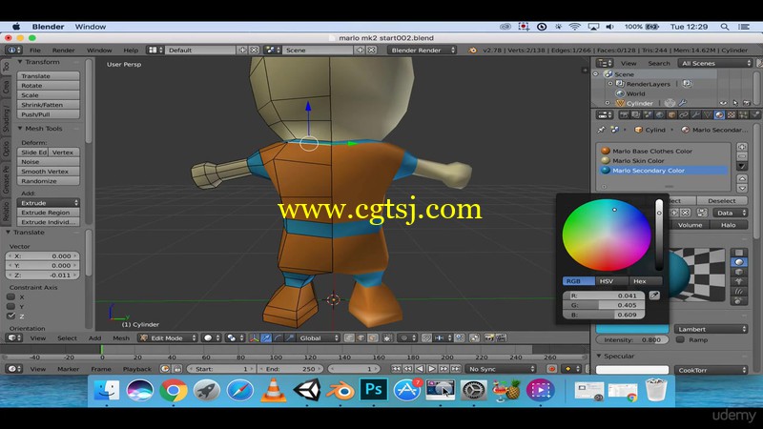The height and width of the screenshot is (429, 763).
Task: Open VLC cone icon in dock
Action: pyautogui.click(x=273, y=390)
